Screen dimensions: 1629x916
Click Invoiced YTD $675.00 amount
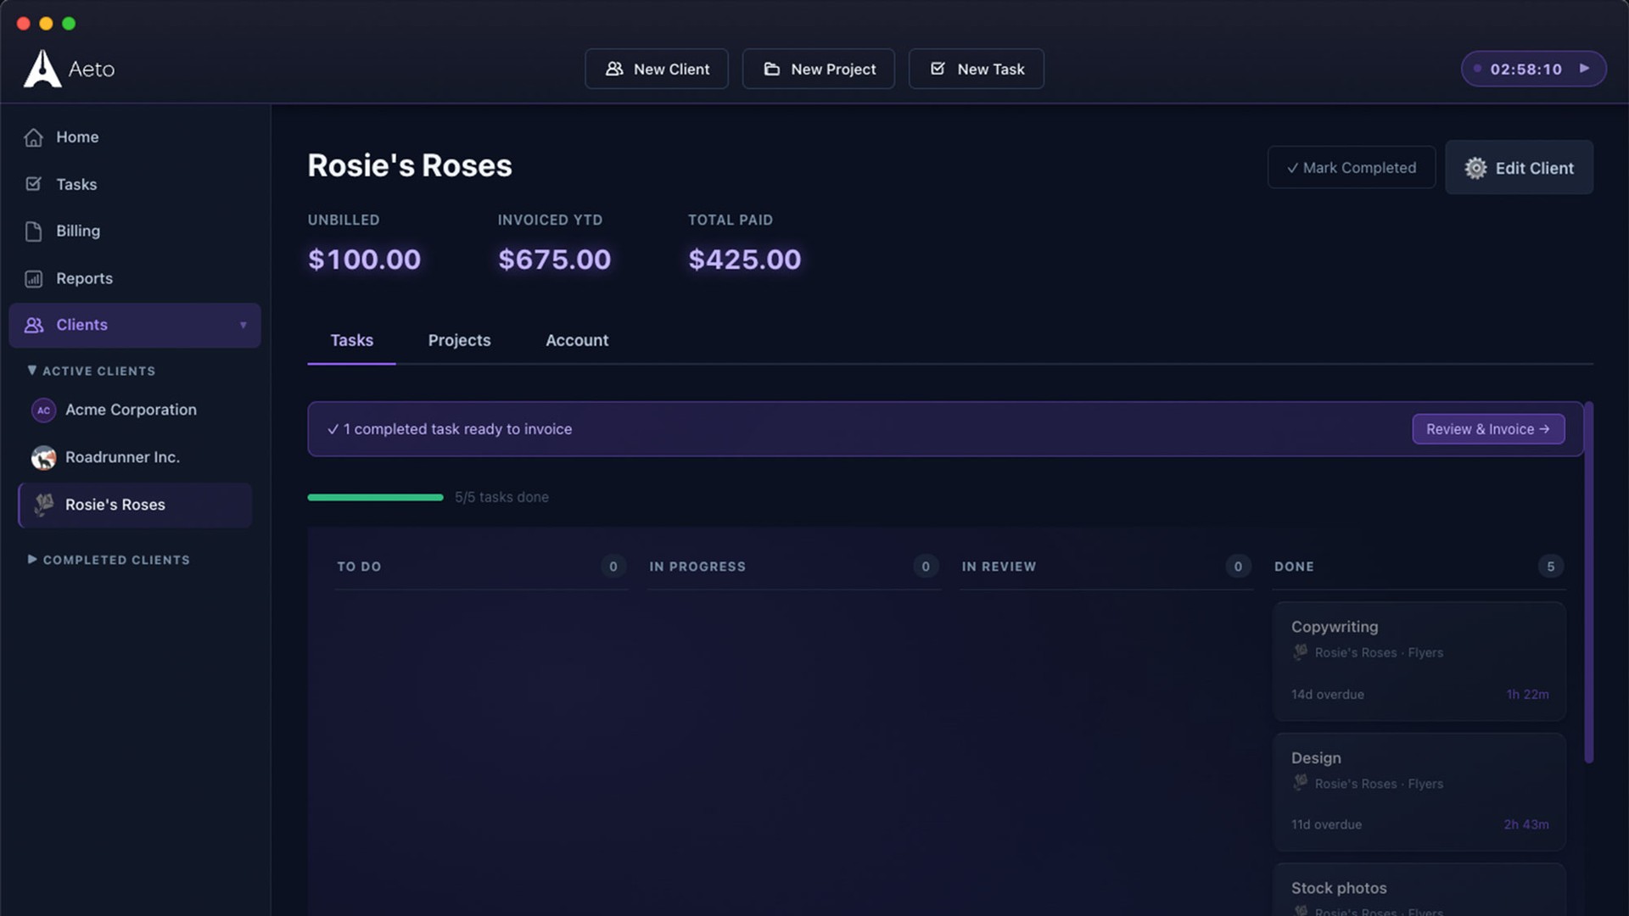(554, 260)
